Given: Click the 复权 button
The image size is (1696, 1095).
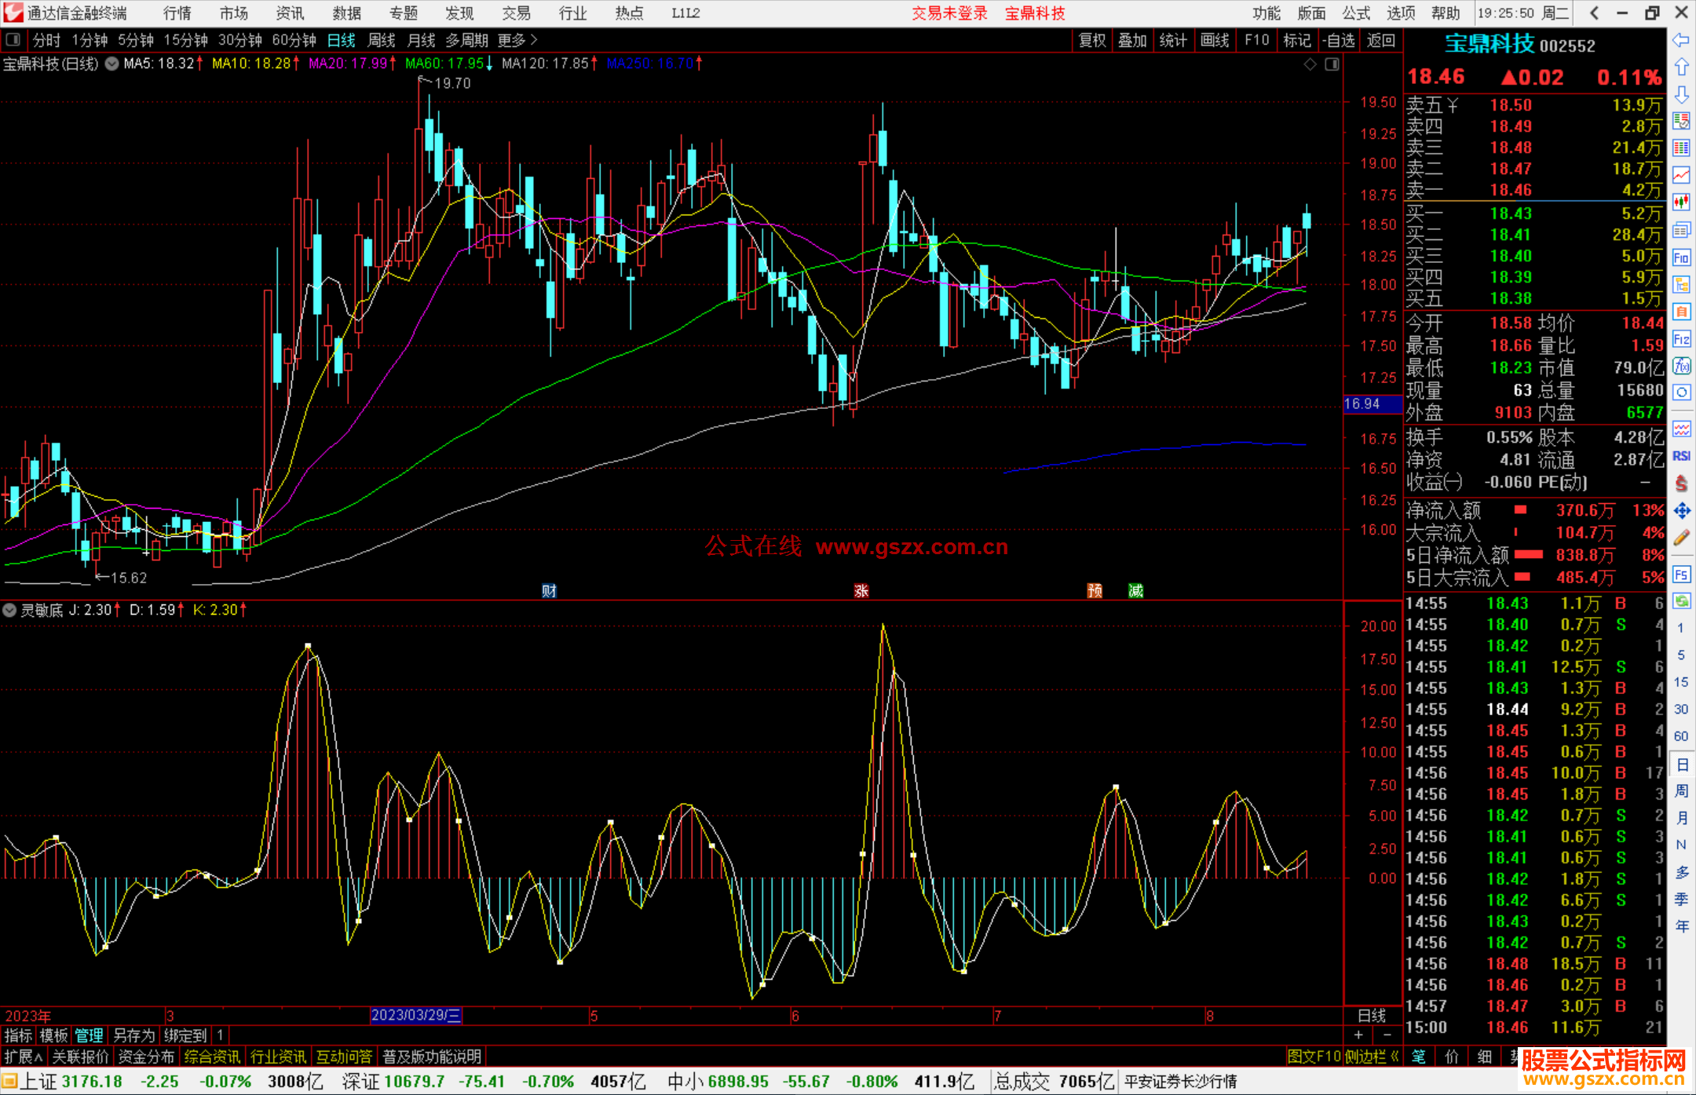Looking at the screenshot, I should (1091, 40).
